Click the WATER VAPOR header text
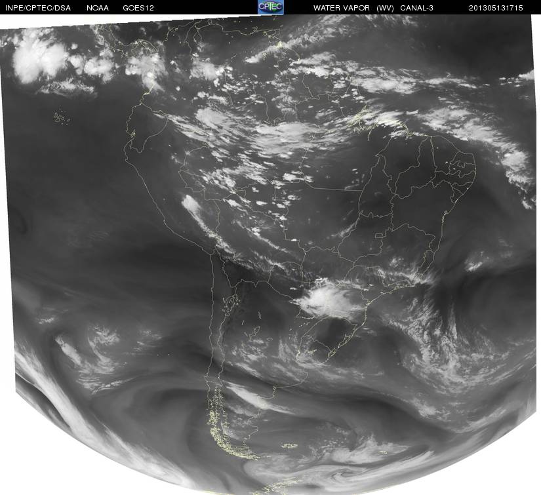 (x=342, y=8)
